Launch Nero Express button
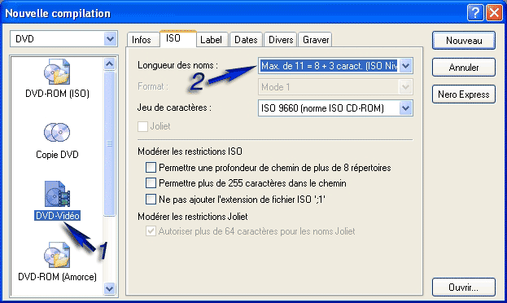The image size is (507, 303). click(x=464, y=94)
